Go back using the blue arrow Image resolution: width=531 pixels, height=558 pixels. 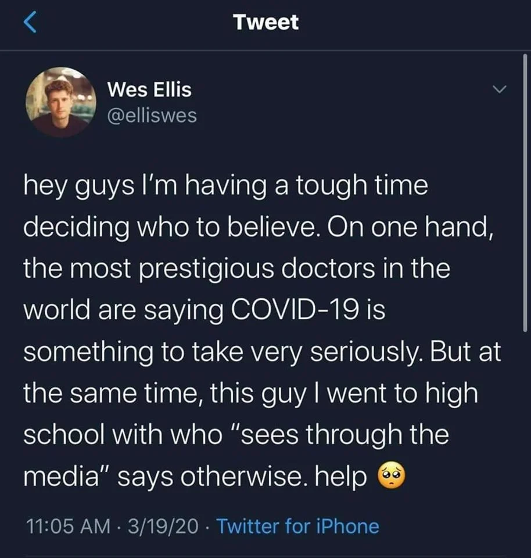coord(30,22)
